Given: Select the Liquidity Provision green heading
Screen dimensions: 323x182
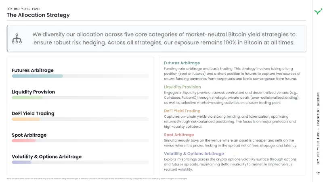Looking at the screenshot, I should [182, 87].
